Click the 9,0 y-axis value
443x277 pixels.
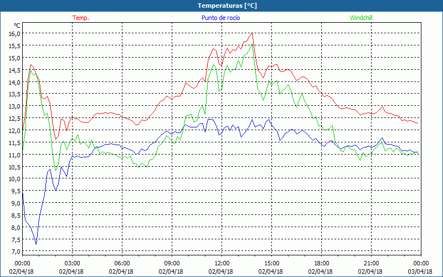click(16, 203)
